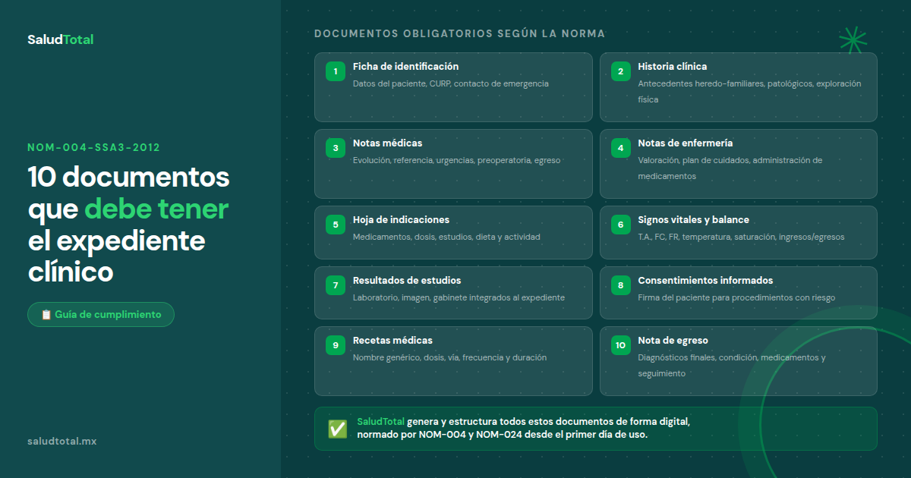Viewport: 911px width, 478px height.
Task: Click the DOCUMENTOS OBLIGATORIOS SEGÚN LA NORMA header
Action: [x=459, y=33]
